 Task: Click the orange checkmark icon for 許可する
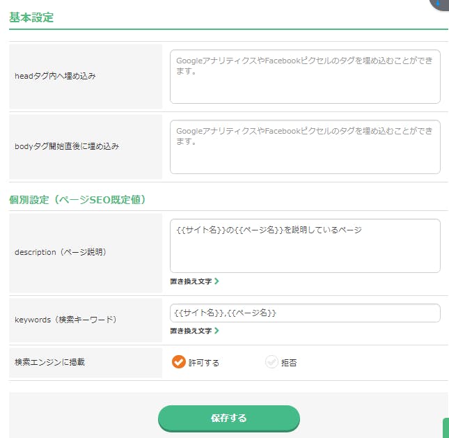point(179,362)
